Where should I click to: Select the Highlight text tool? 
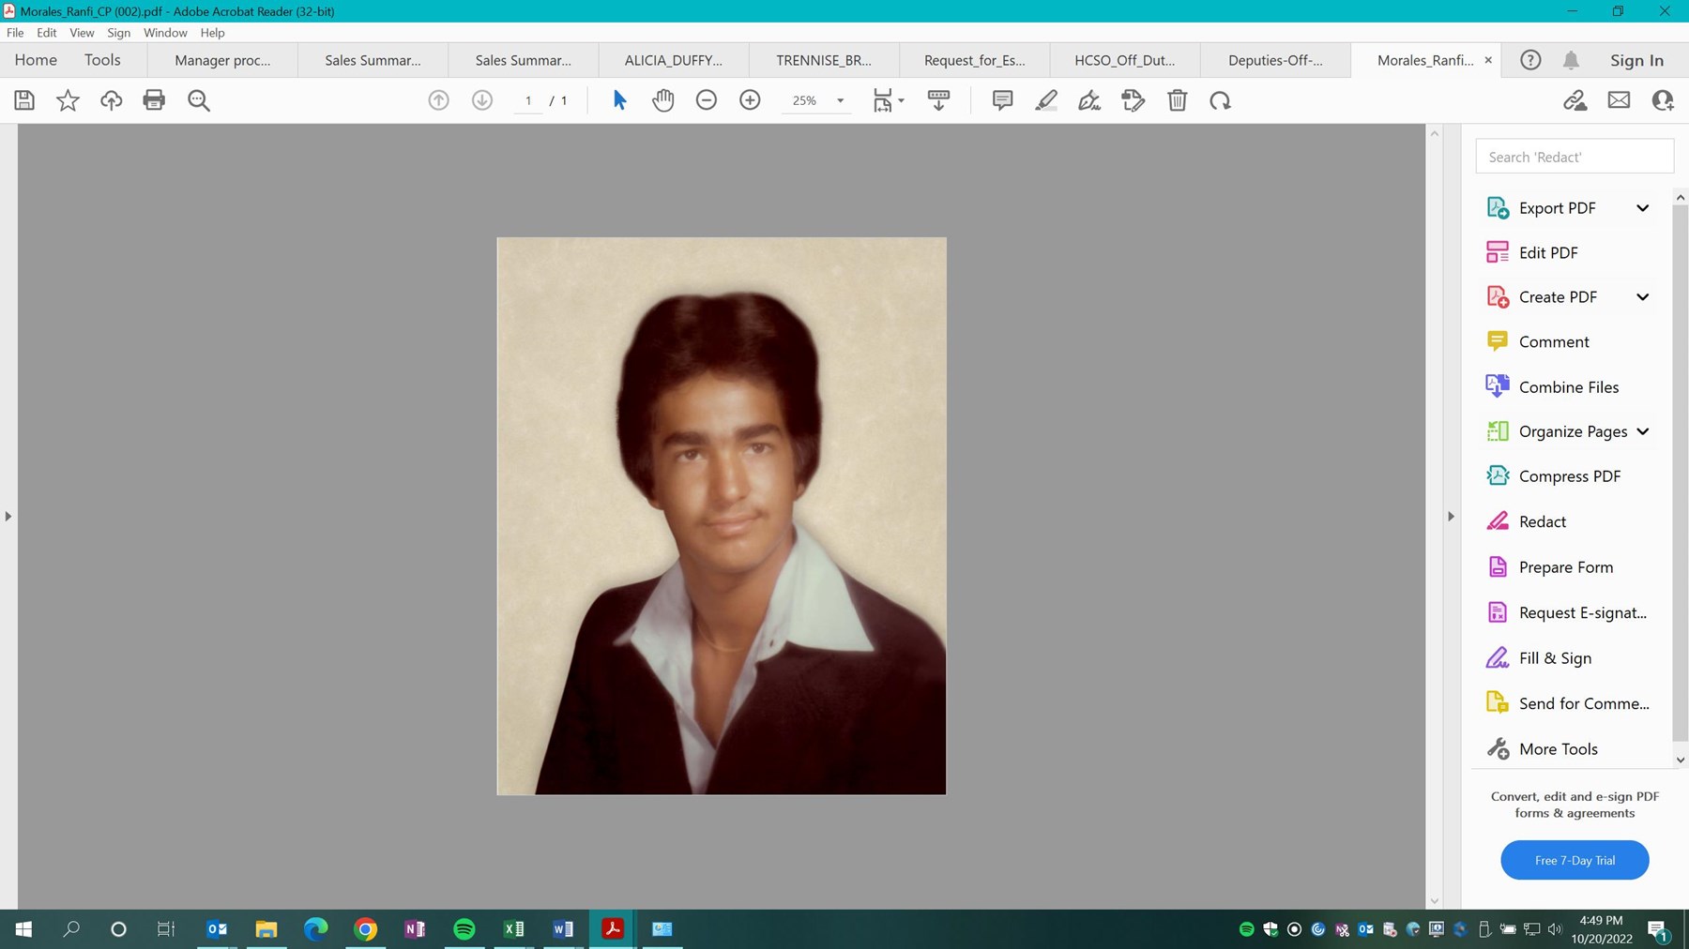coord(1045,99)
